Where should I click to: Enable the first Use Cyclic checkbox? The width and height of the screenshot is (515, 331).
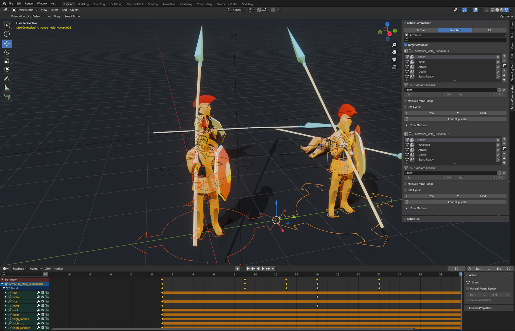[x=406, y=107]
